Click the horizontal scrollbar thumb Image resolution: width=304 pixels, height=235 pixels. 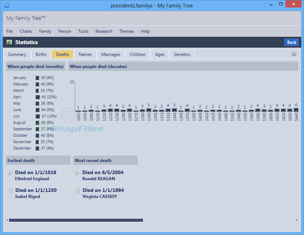click(x=76, y=220)
